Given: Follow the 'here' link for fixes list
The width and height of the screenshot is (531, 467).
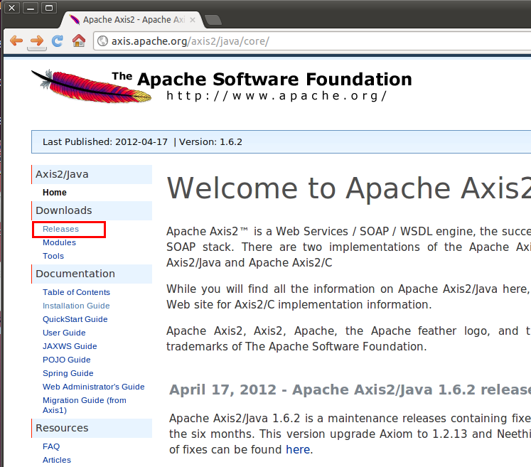Looking at the screenshot, I should pyautogui.click(x=298, y=450).
